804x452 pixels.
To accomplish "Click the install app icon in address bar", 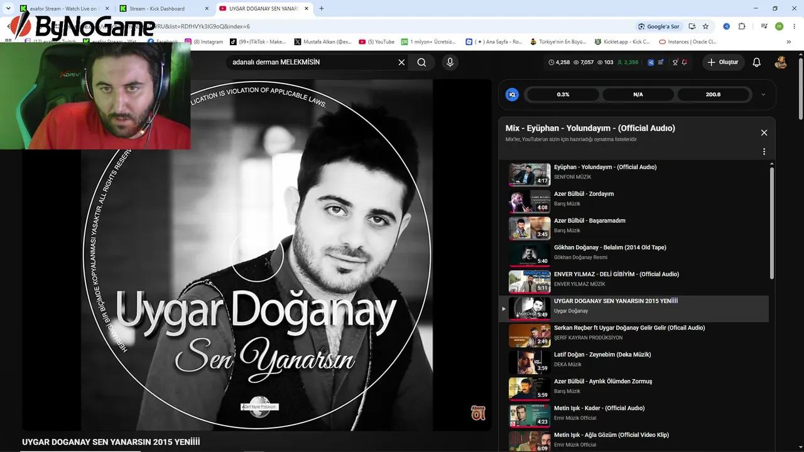I will click(692, 26).
